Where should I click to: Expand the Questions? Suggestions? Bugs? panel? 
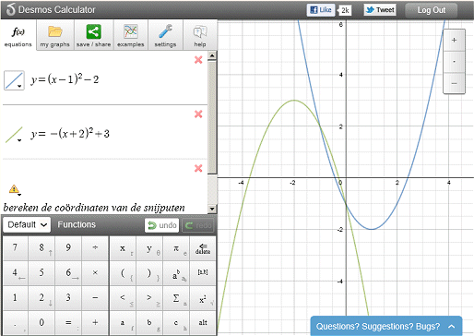pyautogui.click(x=385, y=326)
